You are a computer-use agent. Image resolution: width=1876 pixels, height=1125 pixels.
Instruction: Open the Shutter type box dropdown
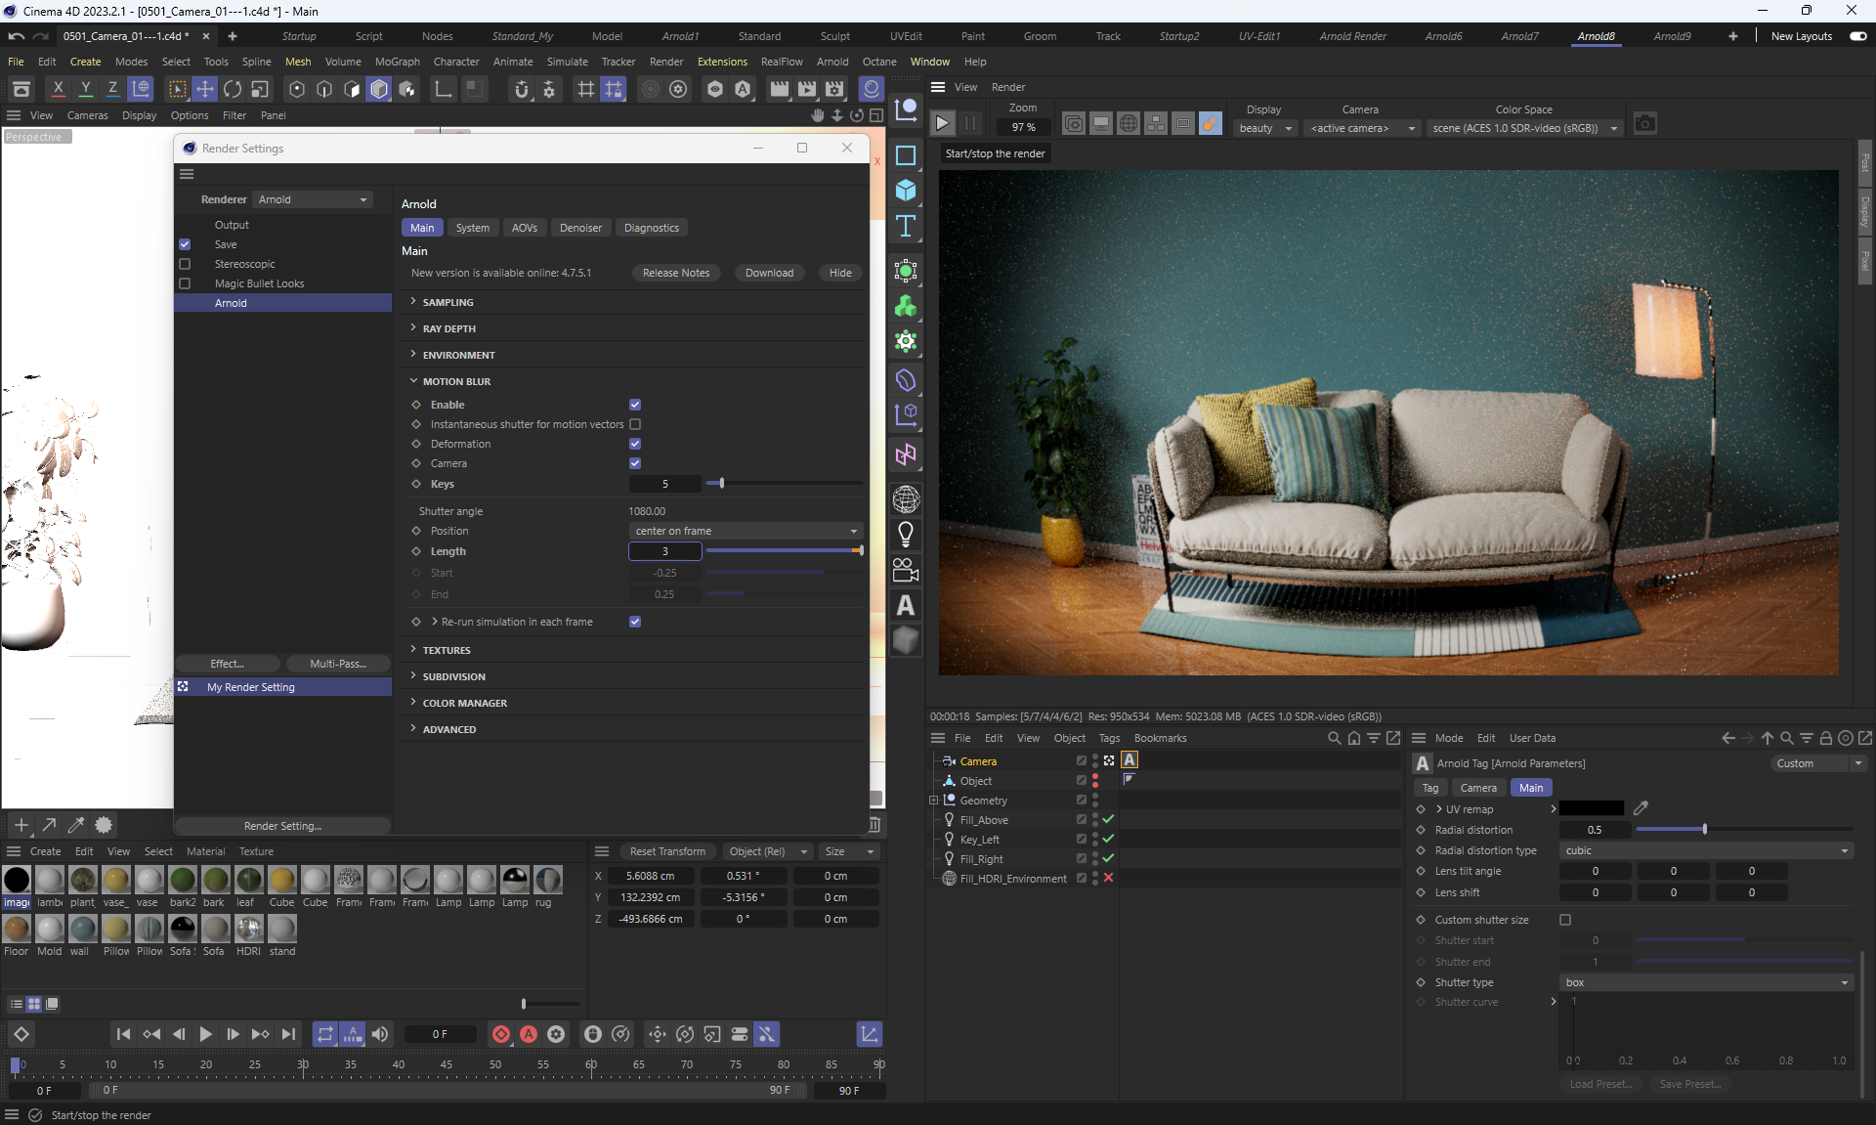(1706, 982)
